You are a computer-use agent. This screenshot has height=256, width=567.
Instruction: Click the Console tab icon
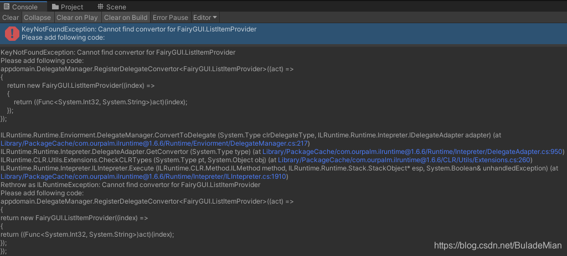[7, 7]
